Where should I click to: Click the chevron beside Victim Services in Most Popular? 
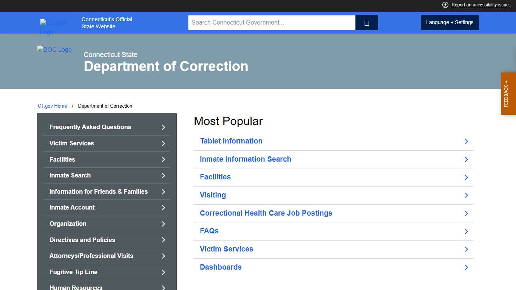(466, 249)
